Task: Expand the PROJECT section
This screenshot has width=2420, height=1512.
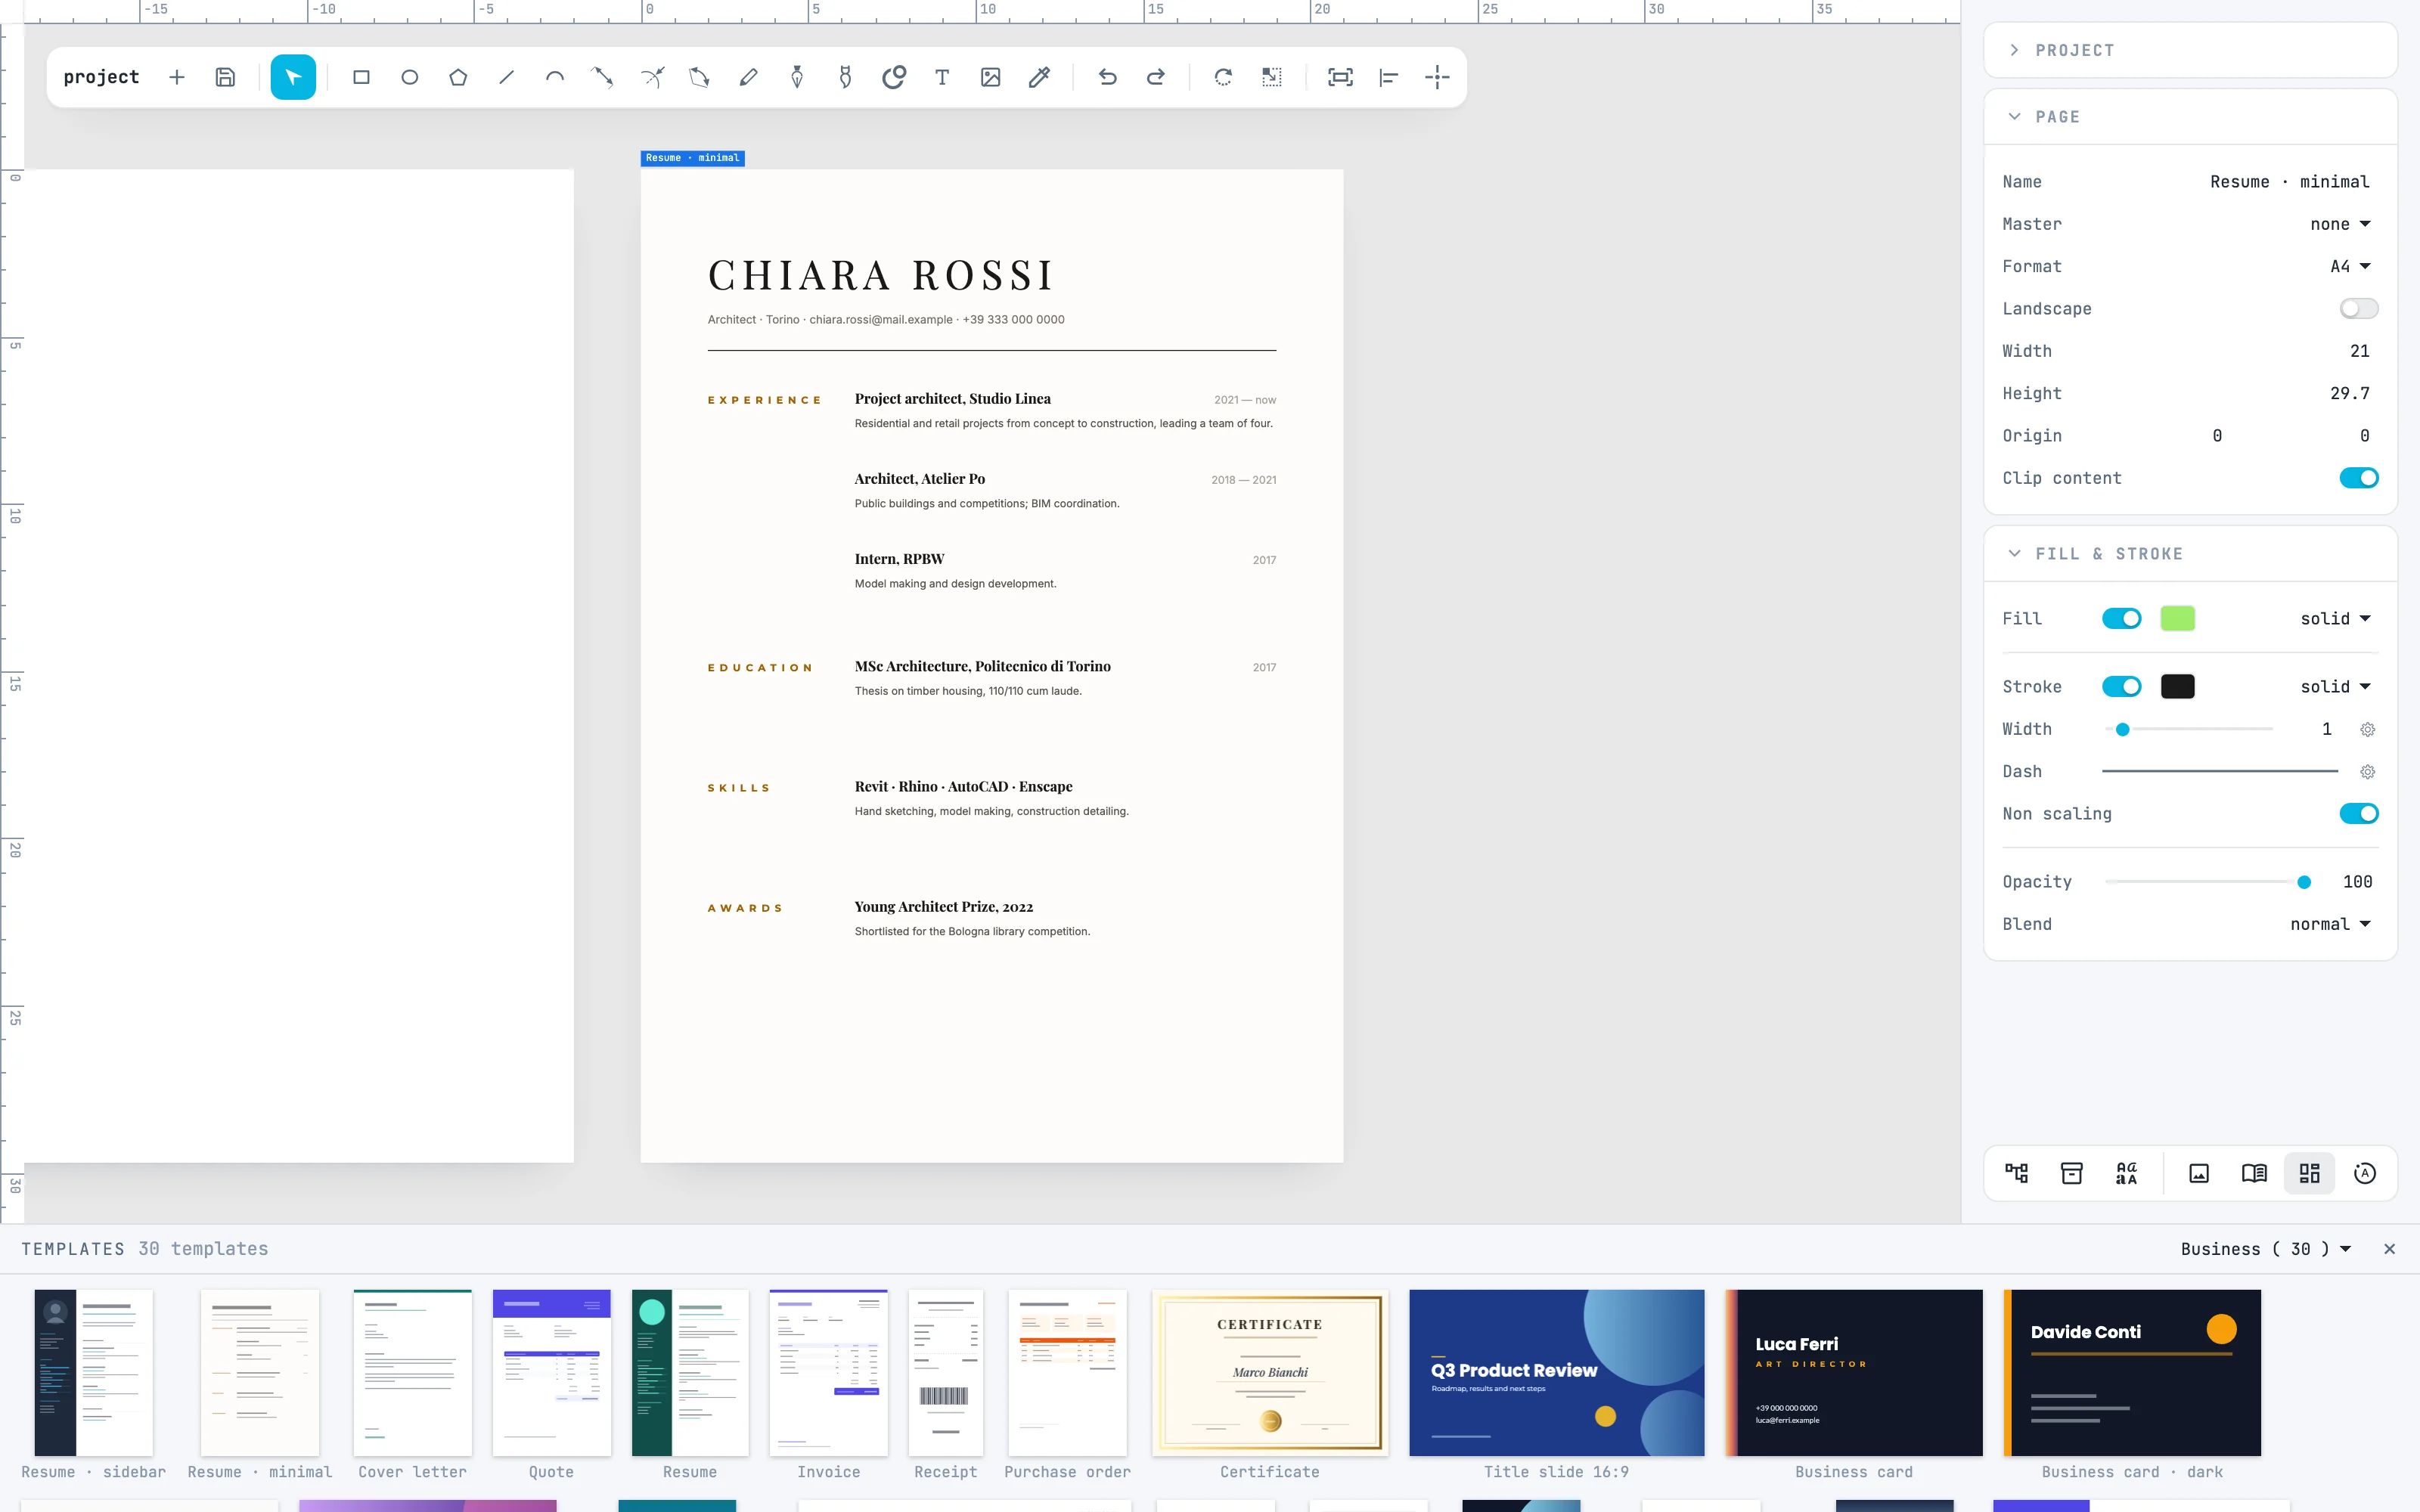Action: tap(2190, 50)
